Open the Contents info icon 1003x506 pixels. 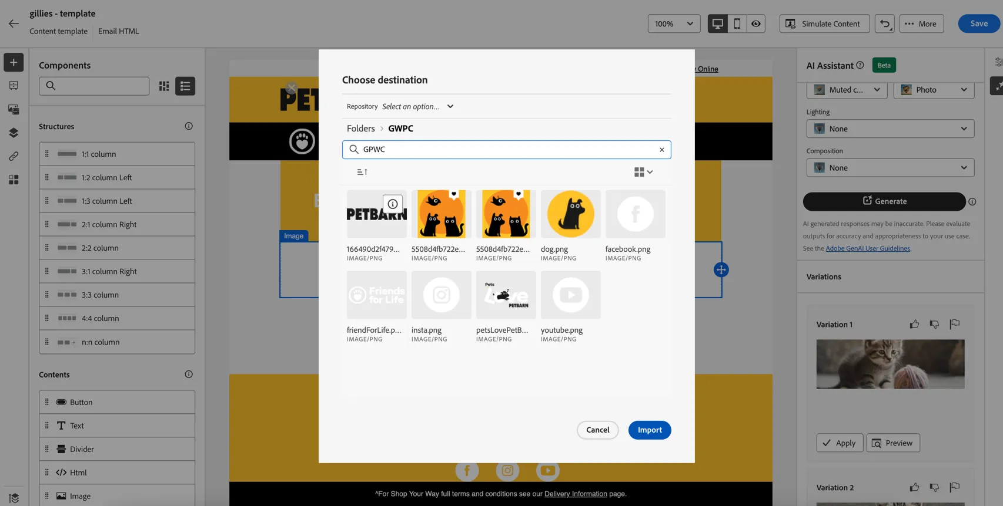pos(189,375)
